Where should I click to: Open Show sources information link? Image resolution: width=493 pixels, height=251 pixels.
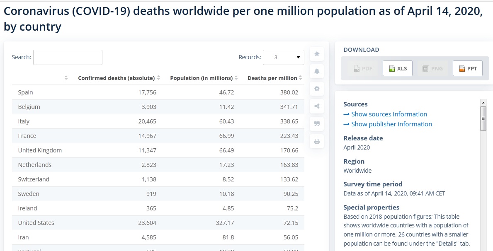[x=389, y=114]
